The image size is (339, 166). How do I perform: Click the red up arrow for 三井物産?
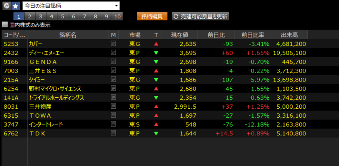pos(156,107)
